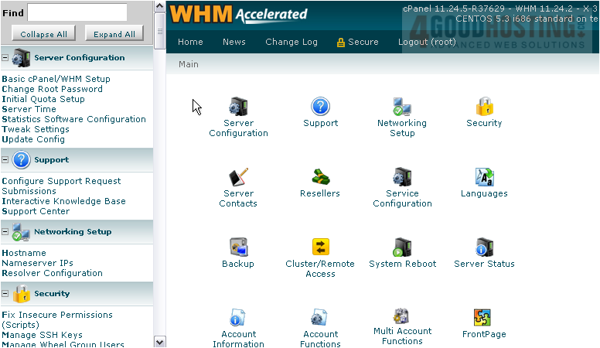Screen dimensions: 600x348
Task: Open the Languages icon
Action: pos(484,177)
